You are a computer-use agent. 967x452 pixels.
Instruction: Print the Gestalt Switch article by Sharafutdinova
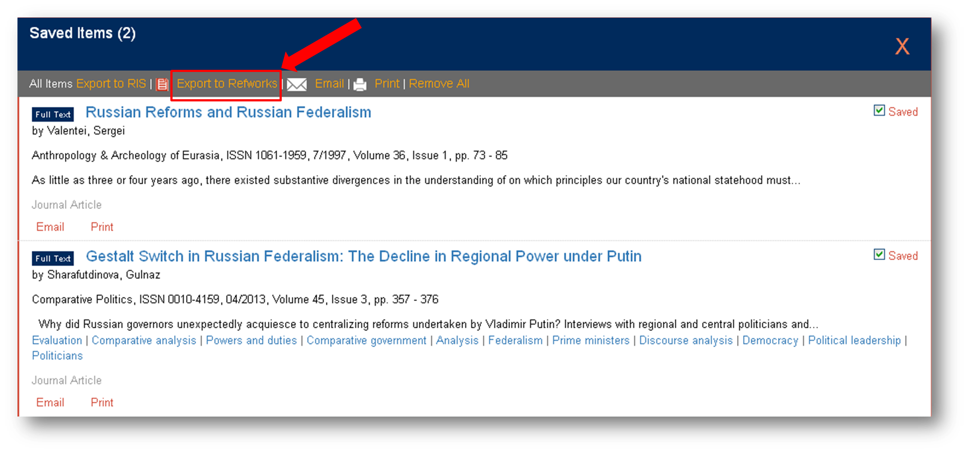102,402
